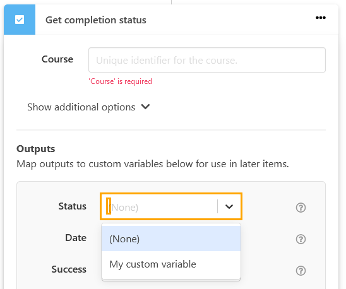Click the Date output label
346x289 pixels.
76,238
